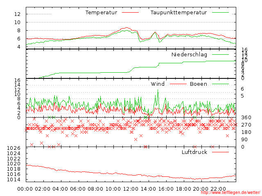Click the 10:00 time axis label
262x196 pixels.
click(113, 189)
